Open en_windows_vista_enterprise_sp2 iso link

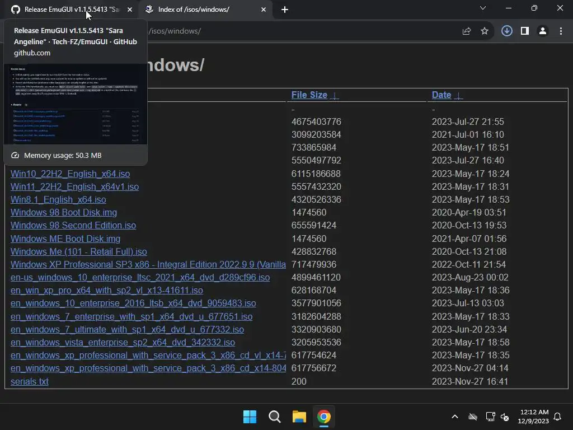click(x=123, y=342)
